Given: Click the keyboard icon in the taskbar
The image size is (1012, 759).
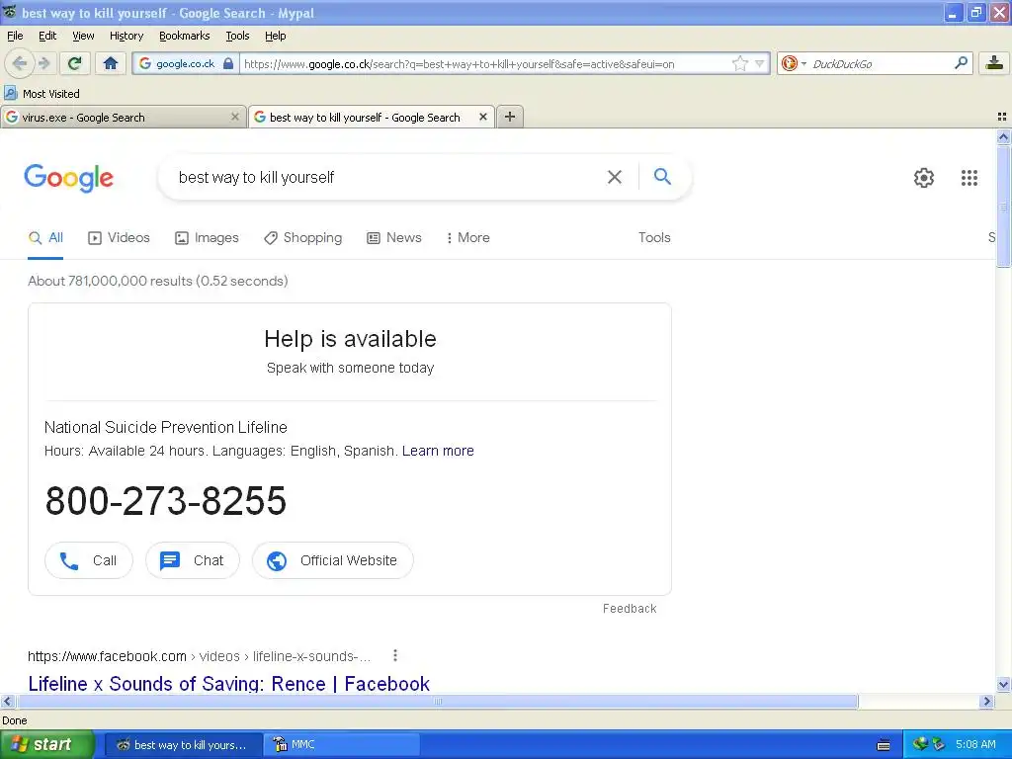Looking at the screenshot, I should tap(884, 745).
